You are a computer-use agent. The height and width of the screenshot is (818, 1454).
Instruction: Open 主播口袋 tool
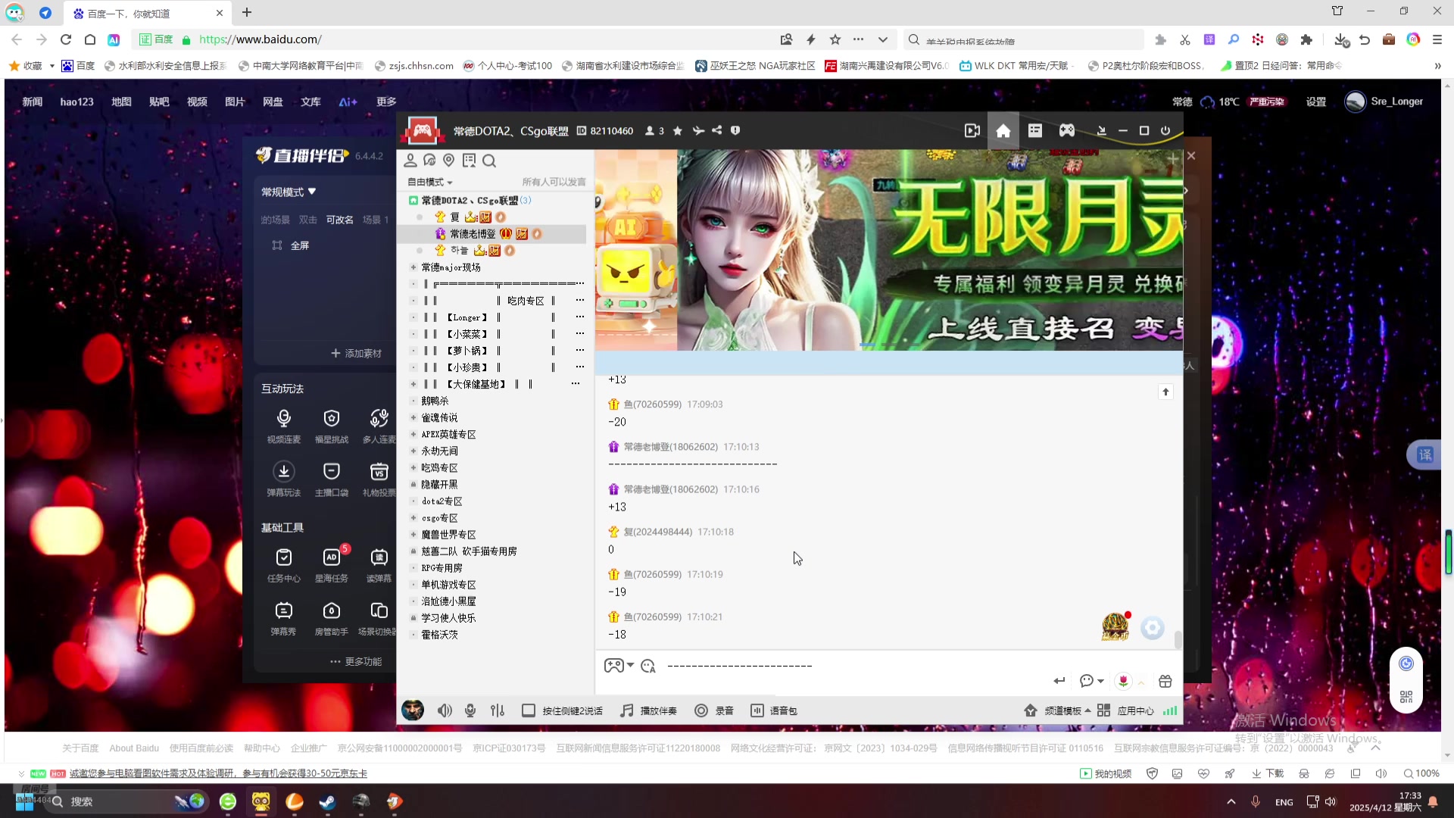coord(331,479)
